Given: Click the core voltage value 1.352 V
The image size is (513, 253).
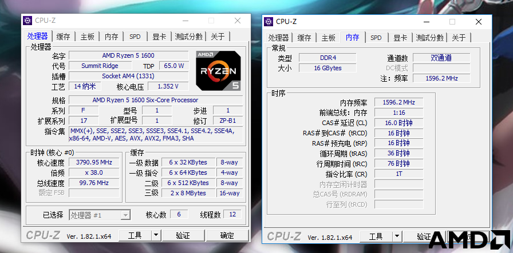Looking at the screenshot, I should (168, 86).
